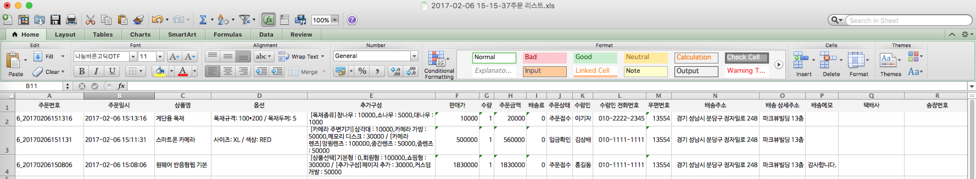Toggle Italic formatting button
Image resolution: width=976 pixels, height=179 pixels.
[x=96, y=71]
